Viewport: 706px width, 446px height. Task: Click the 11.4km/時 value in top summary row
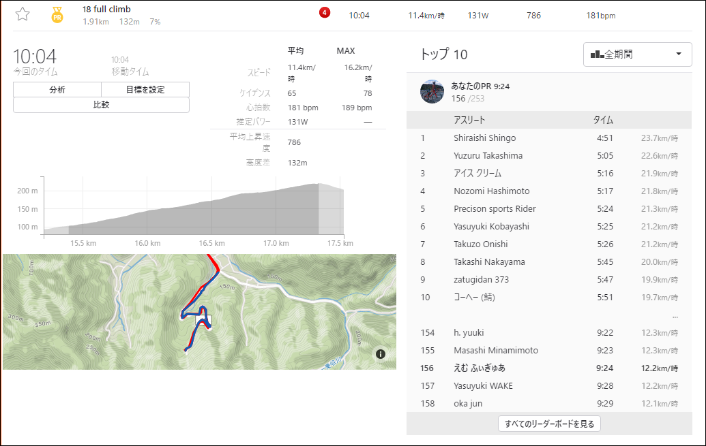(x=426, y=16)
